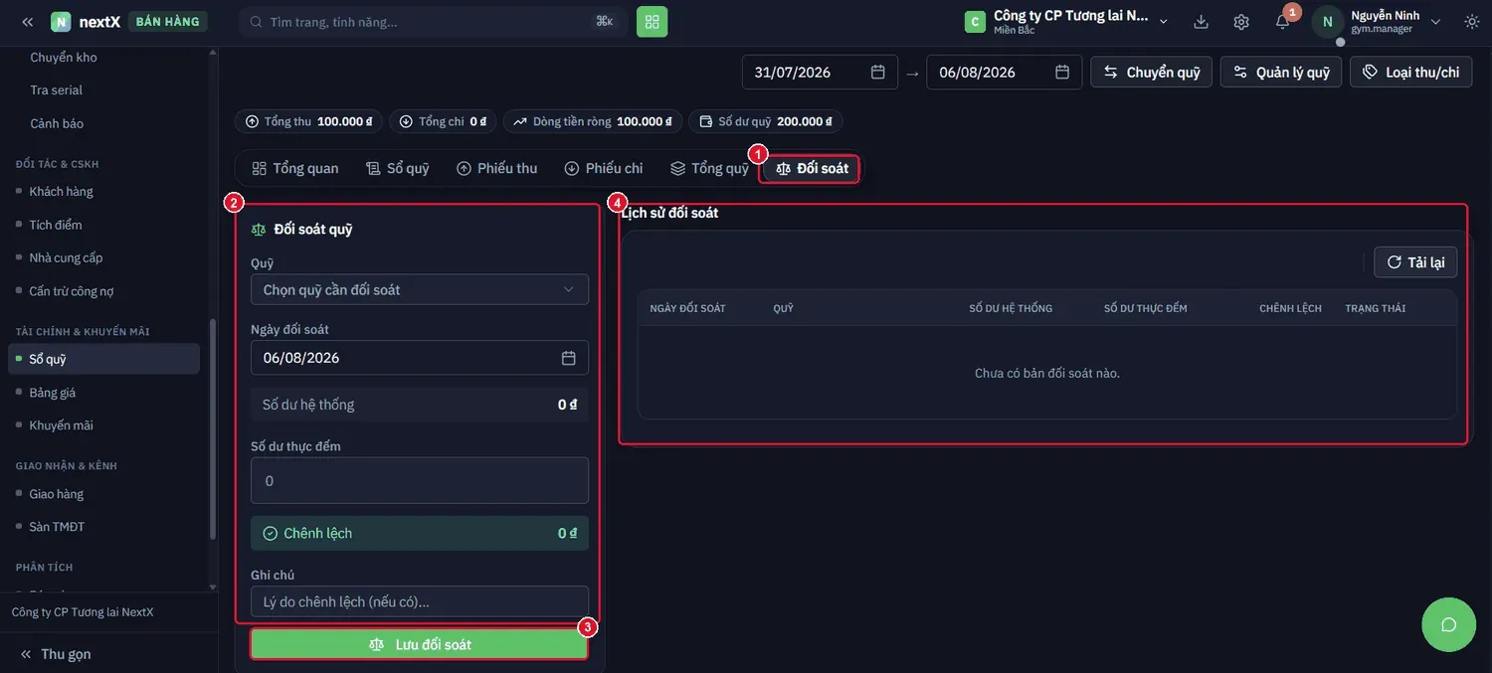This screenshot has height=673, width=1492.
Task: Open Giao hàng in sidebar
Action: pos(57,494)
